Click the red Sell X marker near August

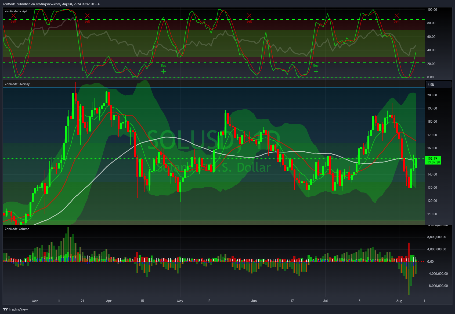[x=397, y=16]
